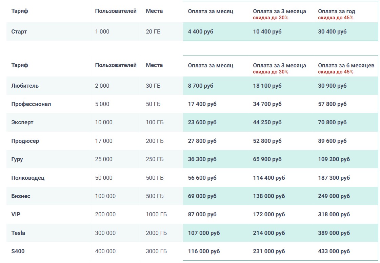Select the "Любитель" tariff name
Image resolution: width=380 pixels, height=263 pixels.
(25, 86)
